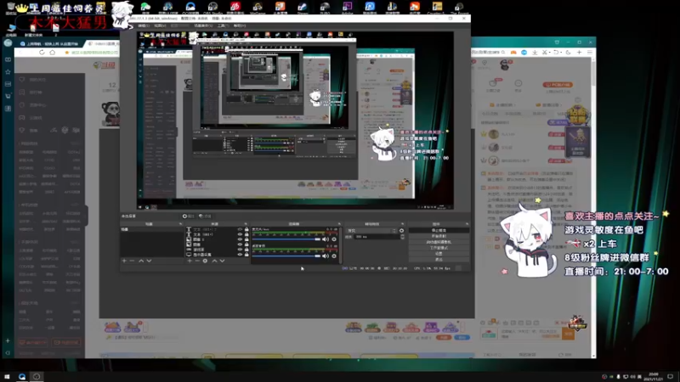Screen dimensions: 680x382
Task: Open the browser hamburger menu
Action: [590, 53]
